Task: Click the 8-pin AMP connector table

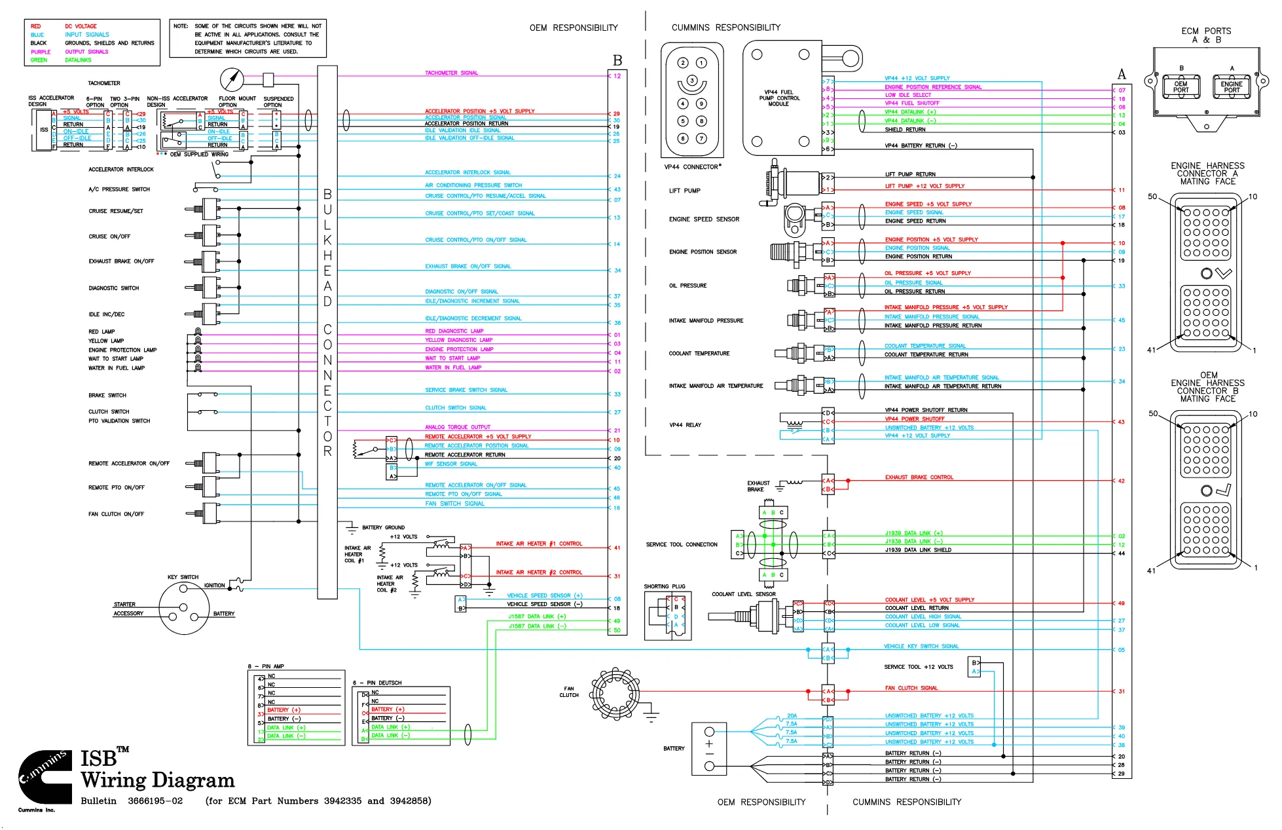Action: point(296,707)
